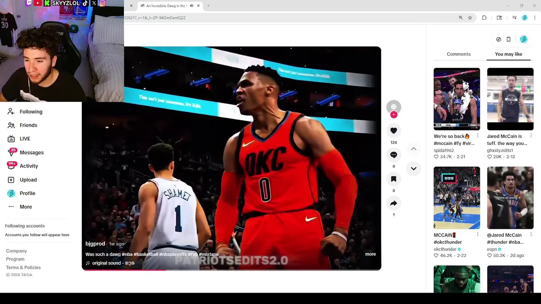541x304 pixels.
Task: Switch to the Comments tab
Action: click(459, 54)
